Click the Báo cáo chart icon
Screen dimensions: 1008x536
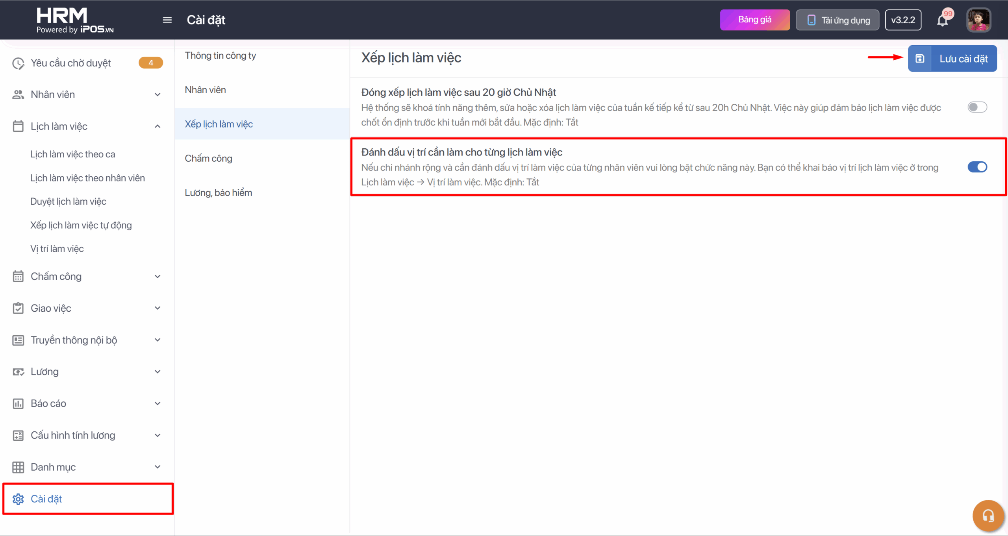(18, 404)
